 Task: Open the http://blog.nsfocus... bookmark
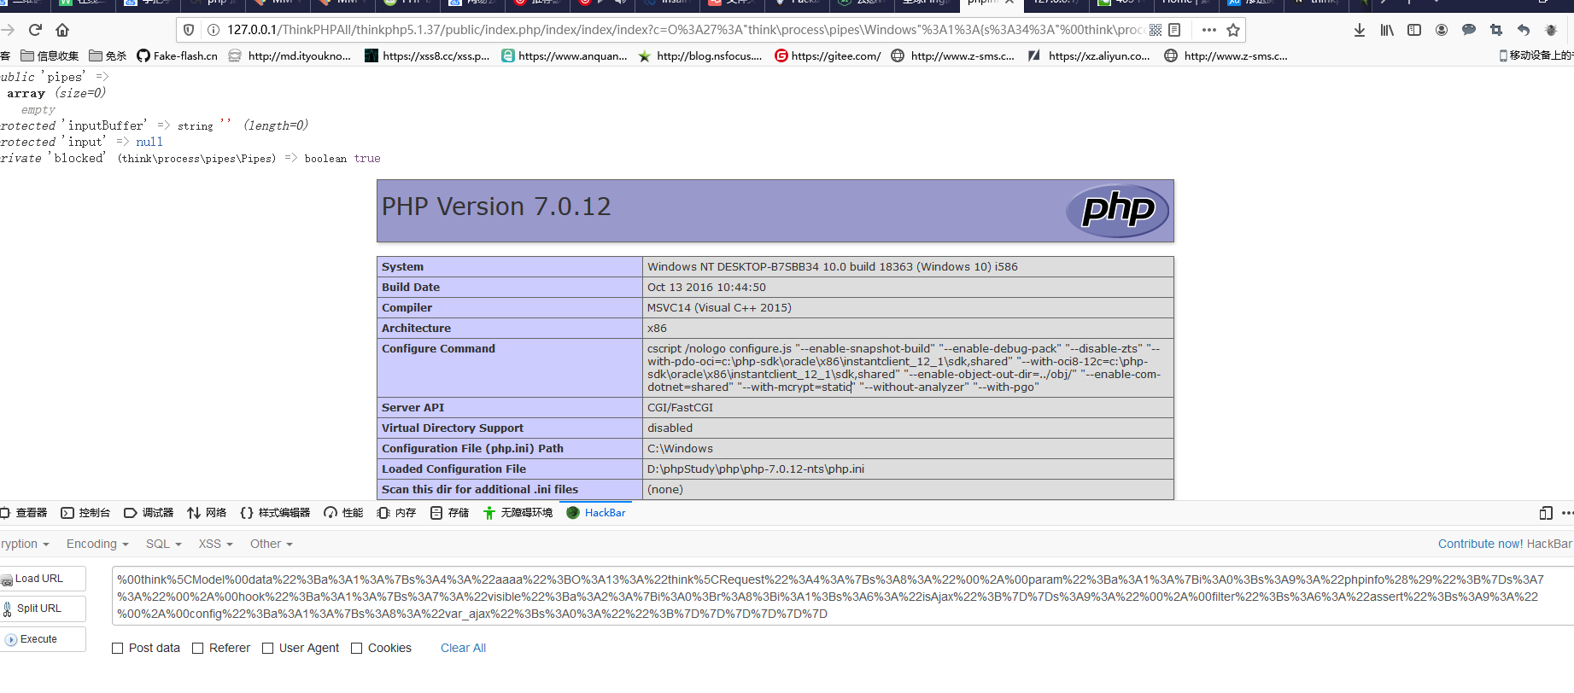point(699,55)
